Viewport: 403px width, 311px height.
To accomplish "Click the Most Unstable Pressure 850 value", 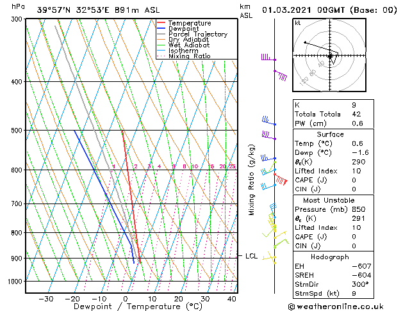I will (x=359, y=209).
